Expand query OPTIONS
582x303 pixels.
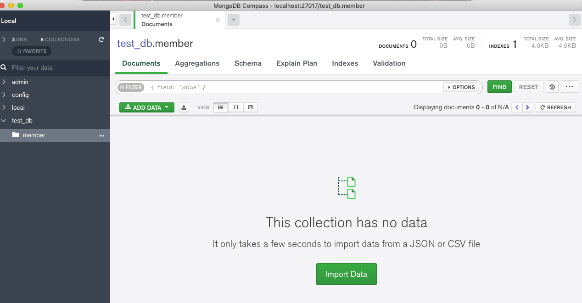pyautogui.click(x=462, y=87)
